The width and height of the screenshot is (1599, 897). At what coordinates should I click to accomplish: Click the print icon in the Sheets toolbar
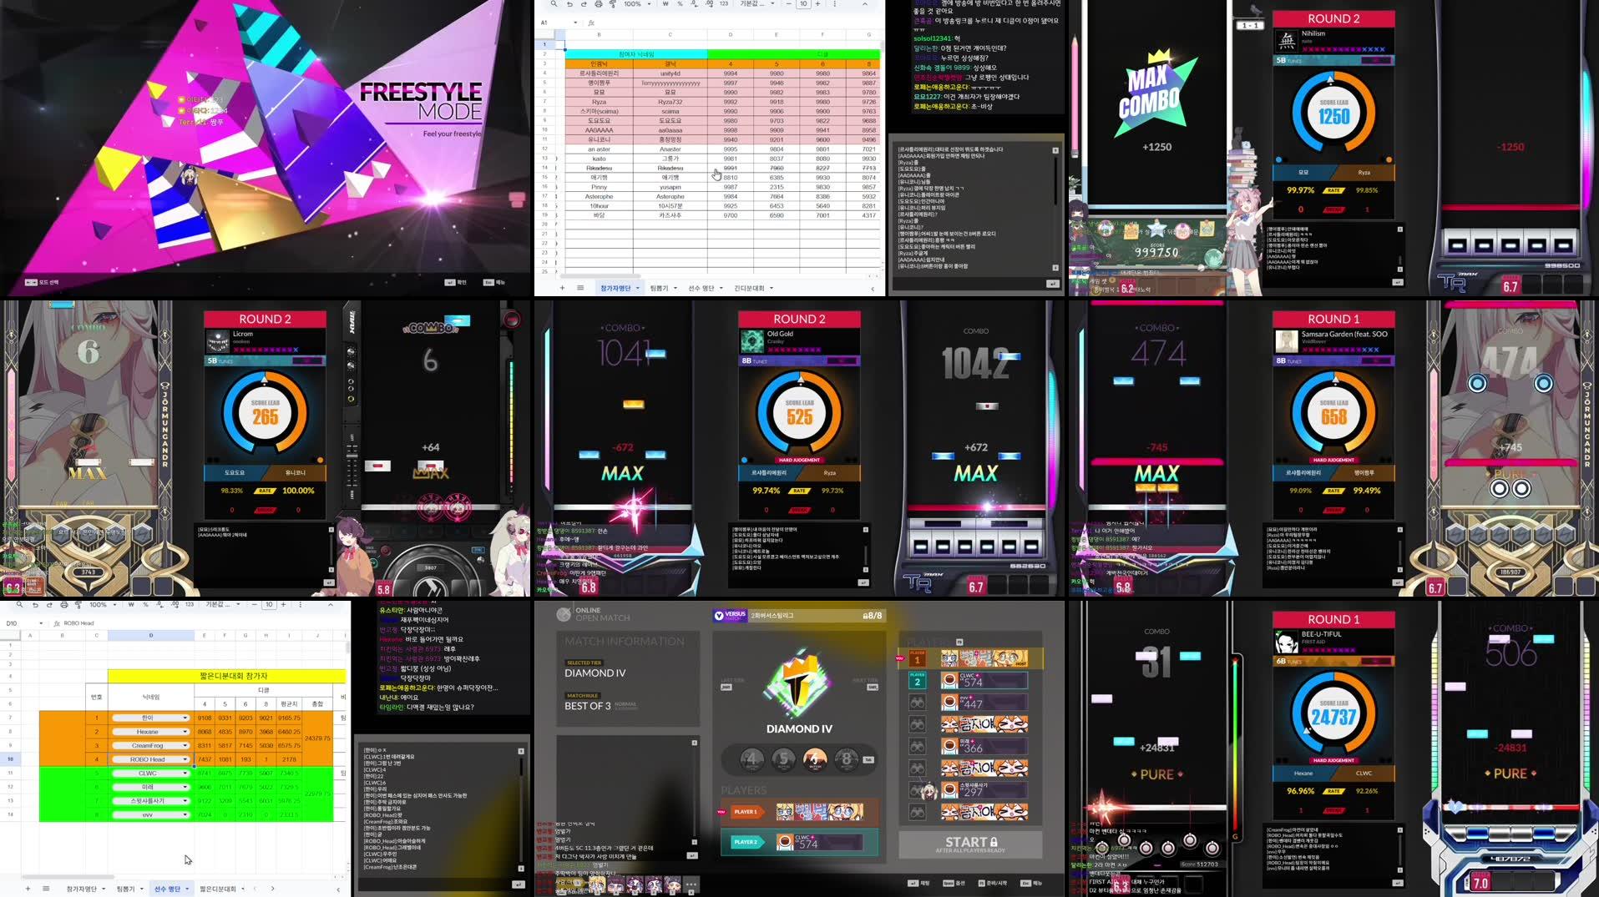[598, 4]
